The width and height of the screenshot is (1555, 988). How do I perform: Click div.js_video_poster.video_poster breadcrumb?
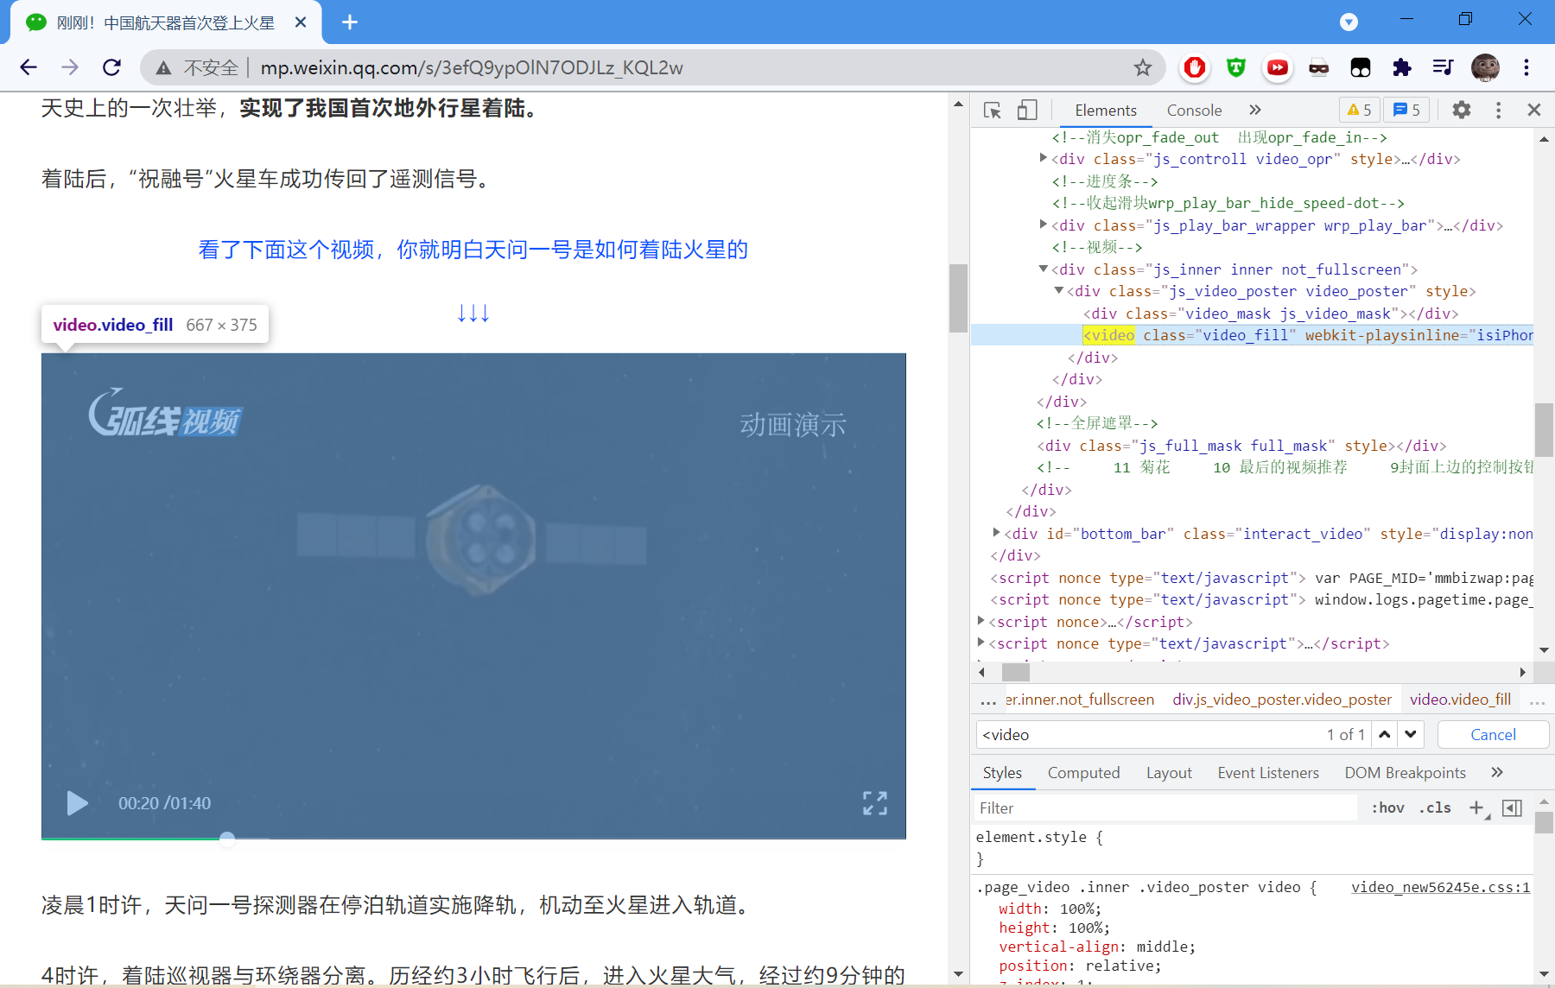[x=1282, y=700]
